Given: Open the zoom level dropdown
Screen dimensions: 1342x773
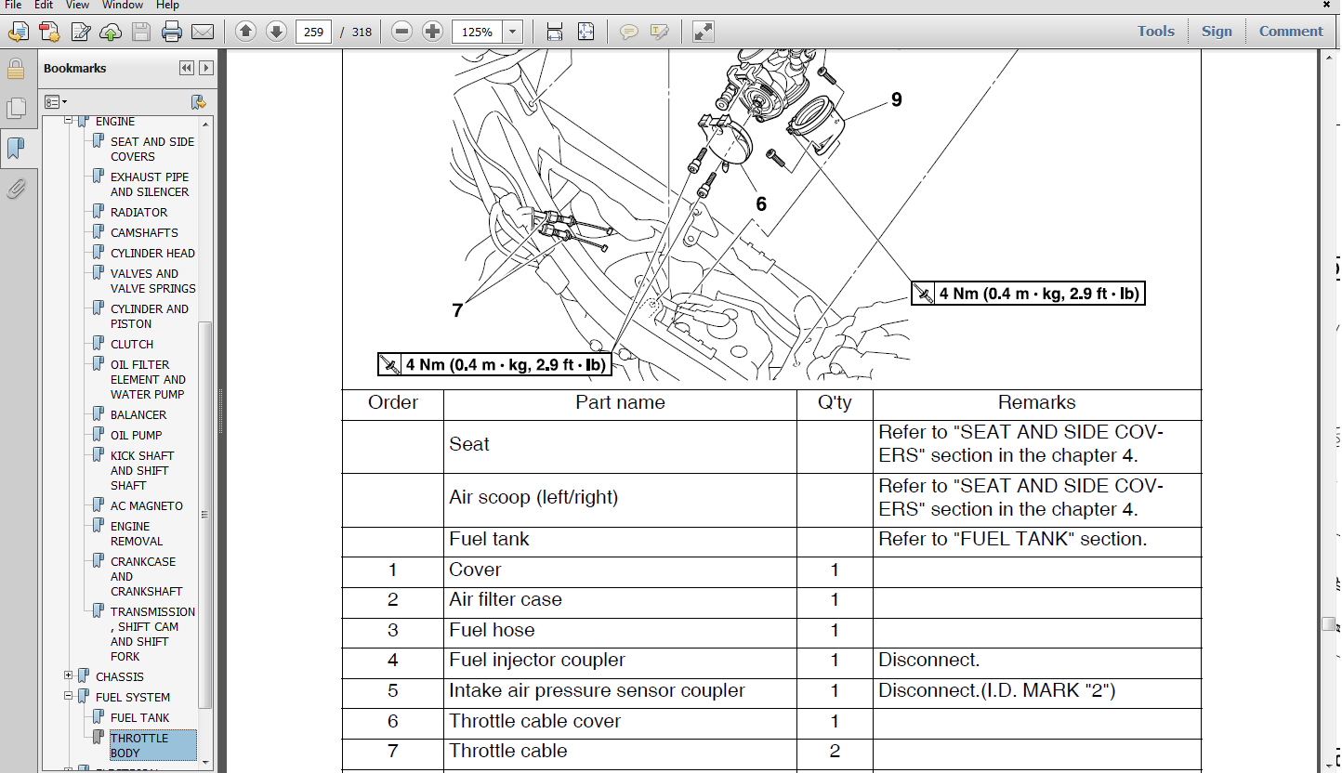Looking at the screenshot, I should point(512,32).
